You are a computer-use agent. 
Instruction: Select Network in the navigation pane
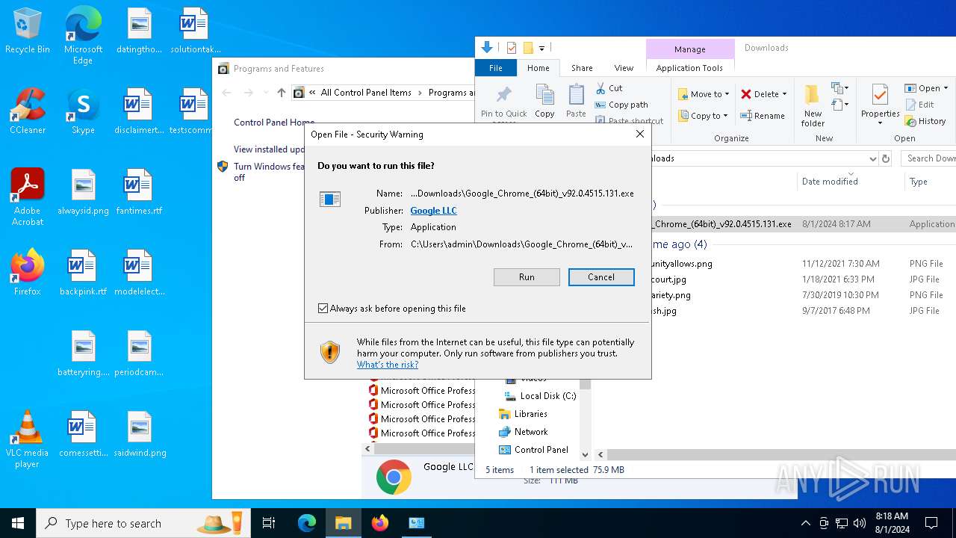531,432
